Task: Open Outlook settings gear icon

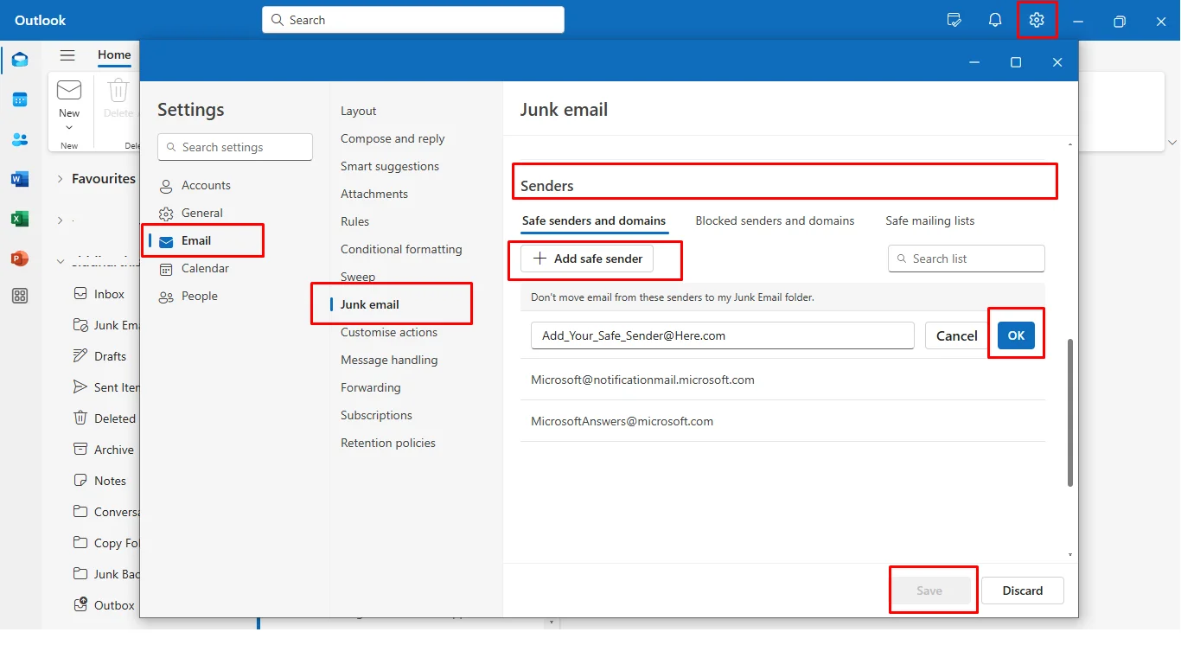Action: 1037,21
